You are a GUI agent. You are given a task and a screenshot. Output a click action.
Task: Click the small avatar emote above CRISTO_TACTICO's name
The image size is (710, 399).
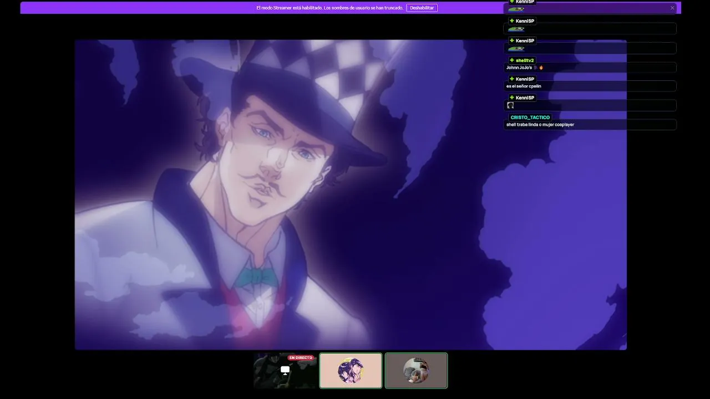point(510,105)
